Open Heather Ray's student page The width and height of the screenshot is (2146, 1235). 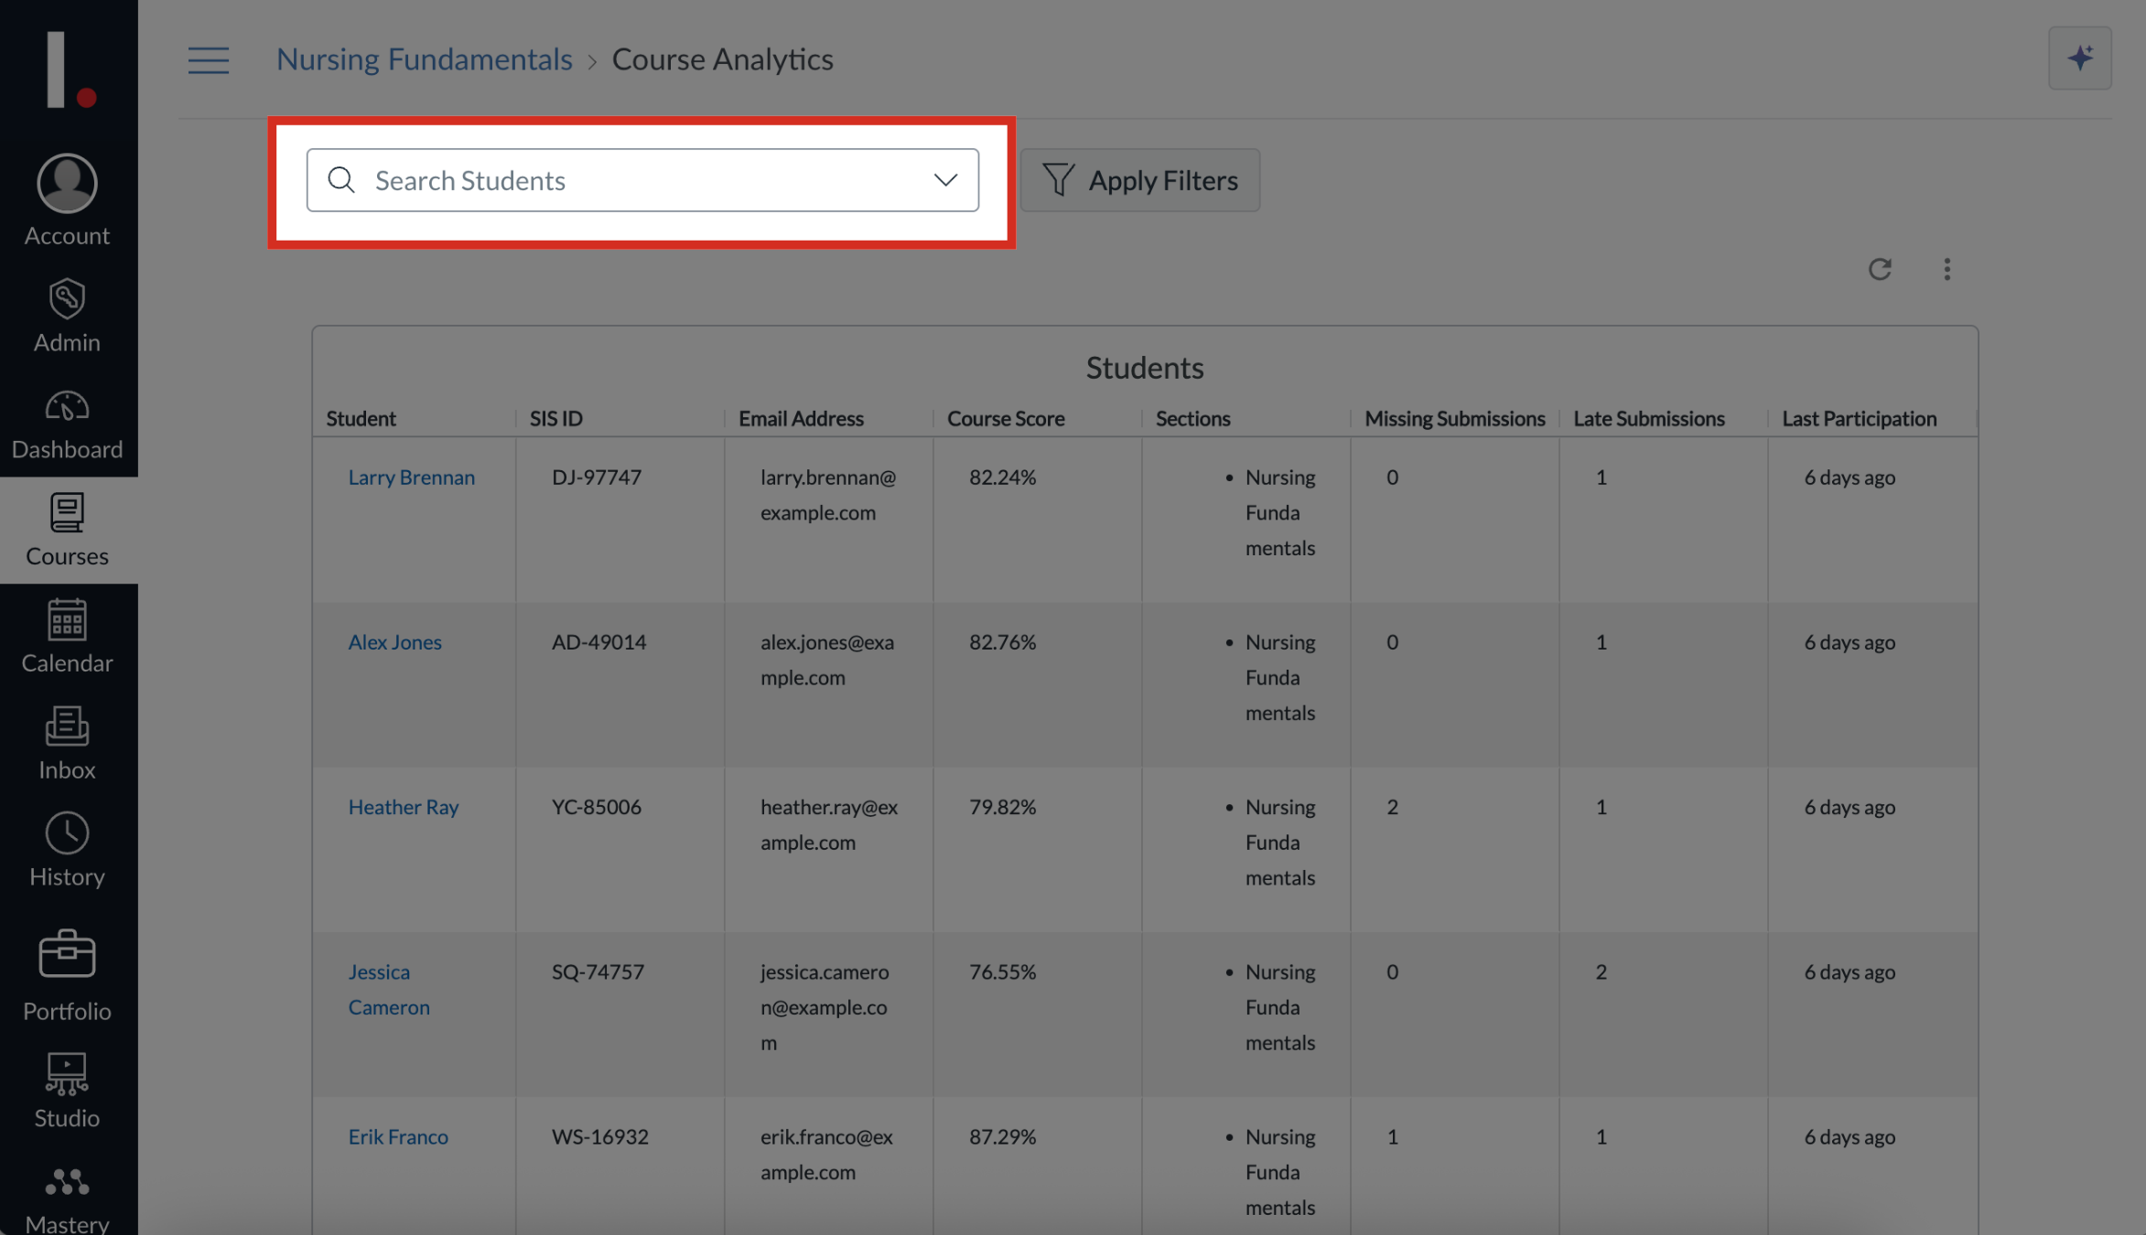coord(403,807)
